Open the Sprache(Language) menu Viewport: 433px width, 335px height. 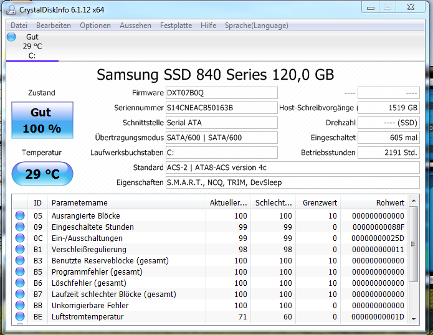click(256, 26)
